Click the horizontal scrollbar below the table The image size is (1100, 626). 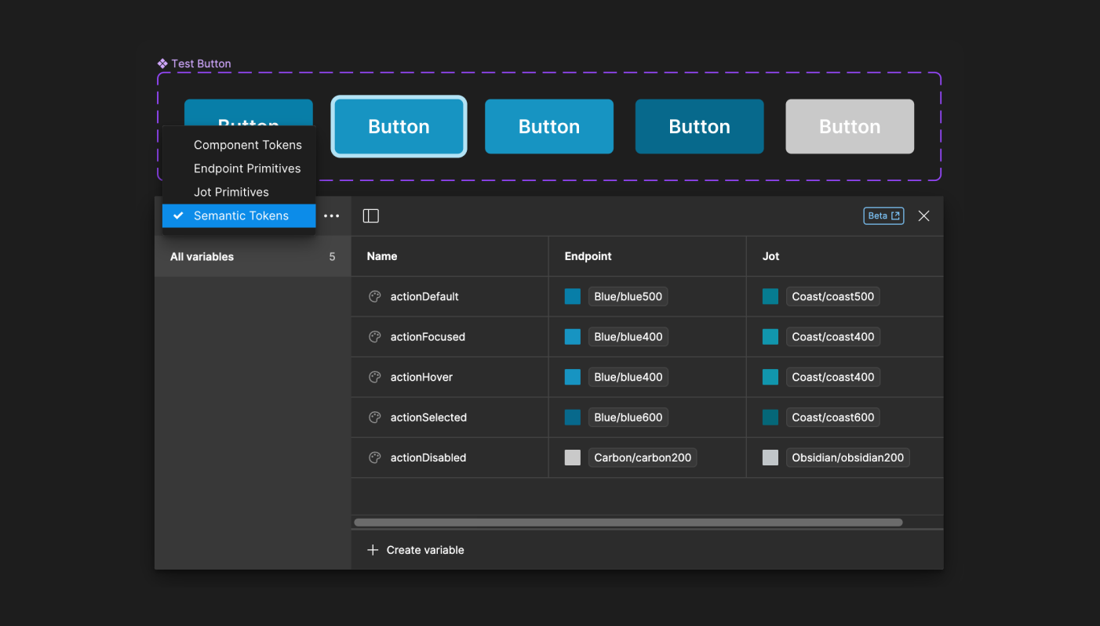(x=628, y=523)
